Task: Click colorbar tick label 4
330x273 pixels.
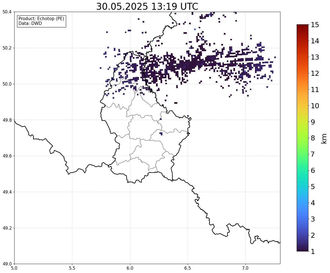Action: pos(313,203)
